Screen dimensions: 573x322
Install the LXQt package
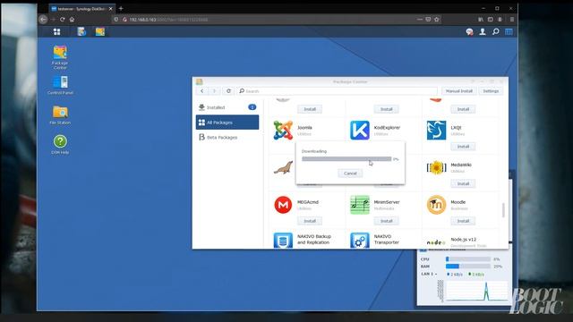pos(463,147)
